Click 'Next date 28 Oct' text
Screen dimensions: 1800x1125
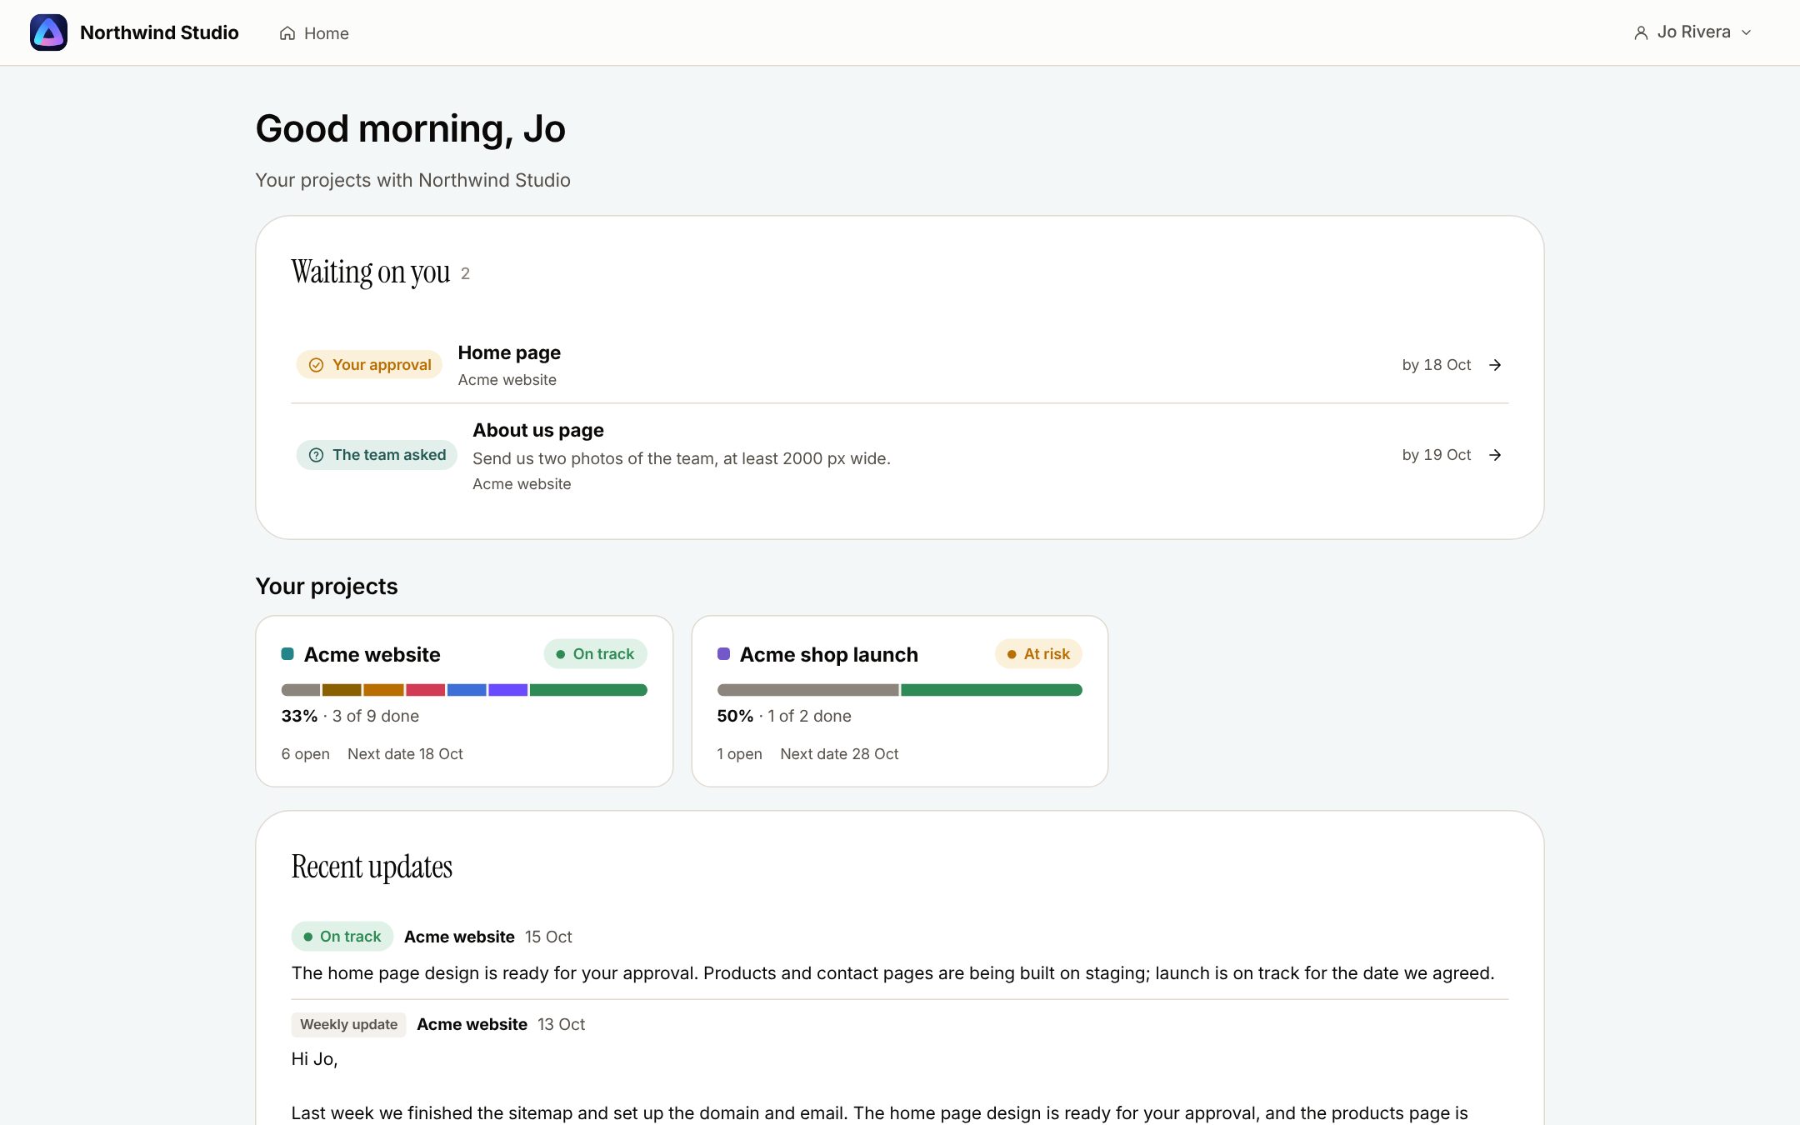click(839, 754)
